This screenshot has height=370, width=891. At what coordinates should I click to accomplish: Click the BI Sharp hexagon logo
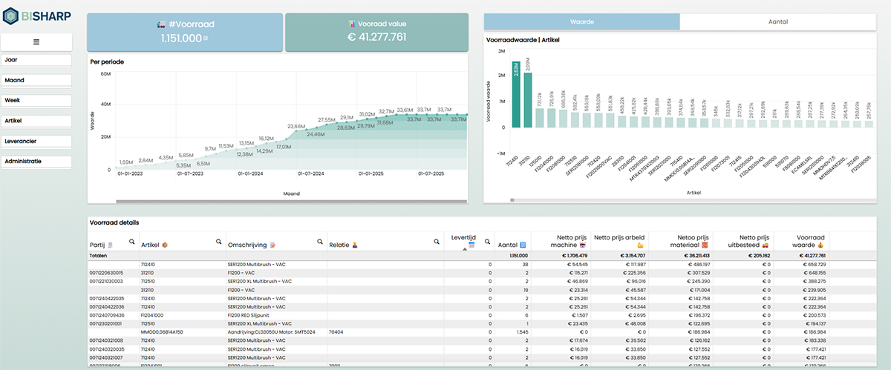click(11, 15)
